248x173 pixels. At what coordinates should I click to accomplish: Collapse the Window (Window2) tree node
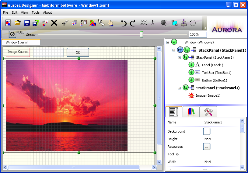pyautogui.click(x=168, y=42)
